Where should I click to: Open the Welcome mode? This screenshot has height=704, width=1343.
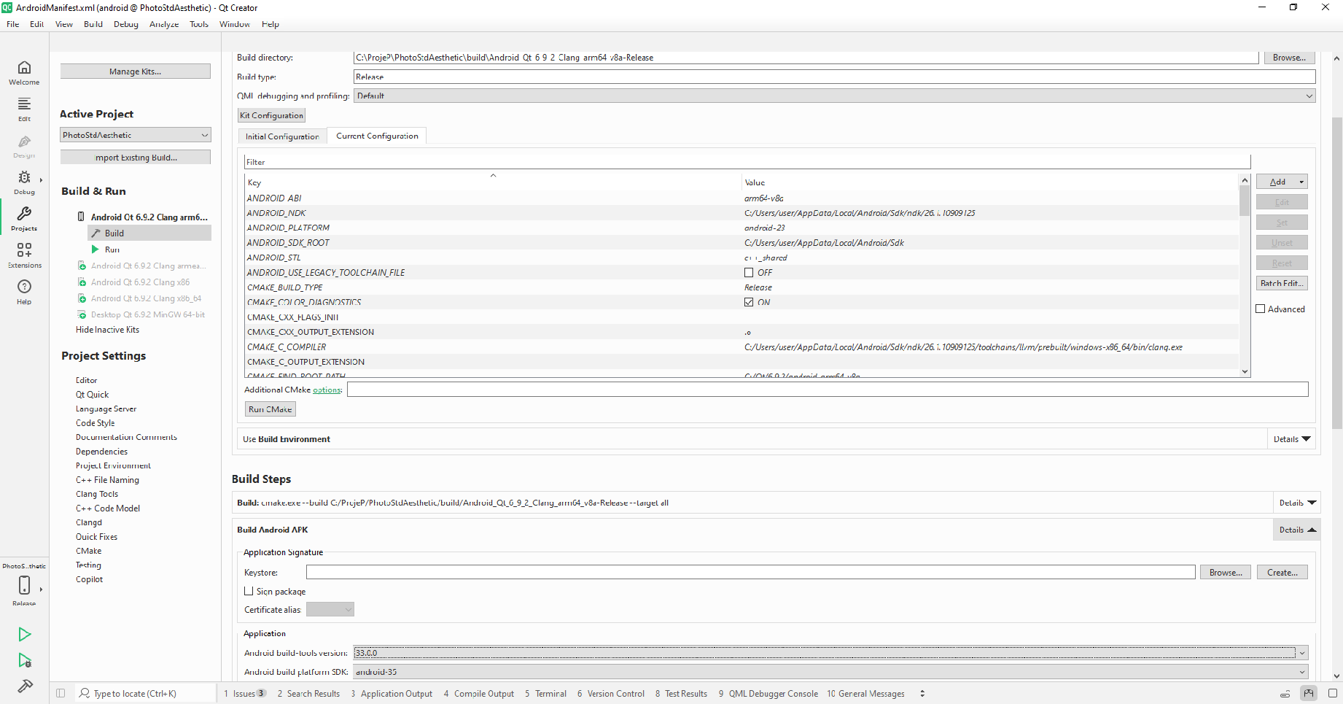click(x=24, y=73)
